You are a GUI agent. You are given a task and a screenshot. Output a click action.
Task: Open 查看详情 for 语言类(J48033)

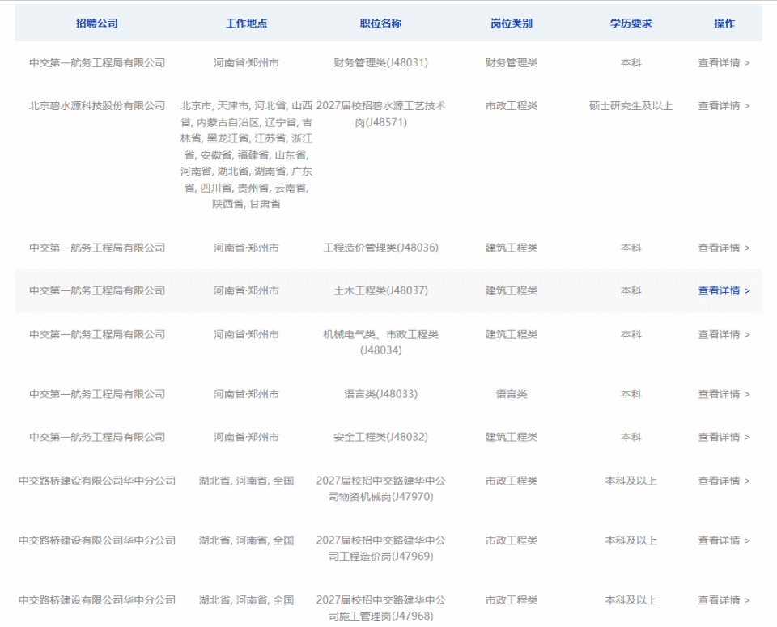tap(724, 394)
